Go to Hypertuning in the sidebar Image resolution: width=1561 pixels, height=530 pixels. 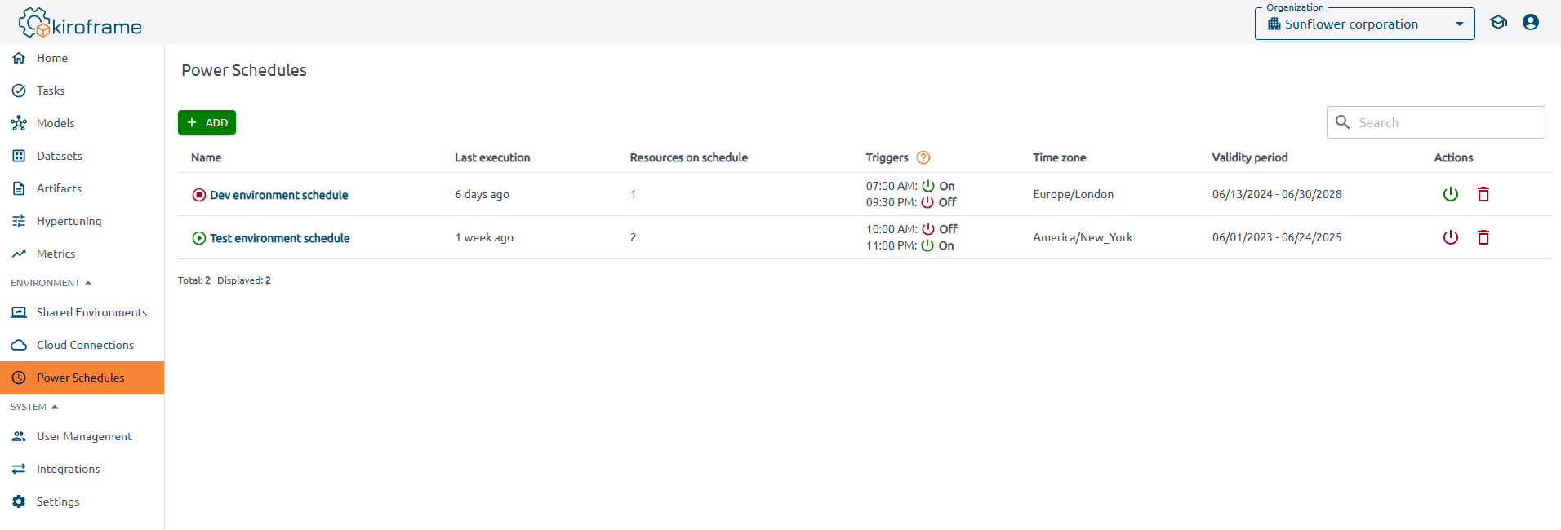(69, 221)
